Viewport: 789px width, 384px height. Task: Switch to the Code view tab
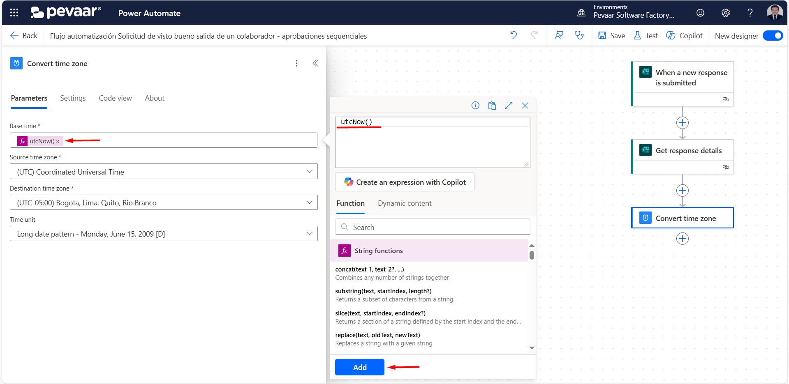[x=115, y=98]
